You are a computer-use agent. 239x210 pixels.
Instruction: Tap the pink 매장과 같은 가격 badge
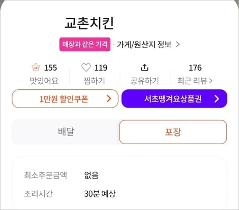85,45
